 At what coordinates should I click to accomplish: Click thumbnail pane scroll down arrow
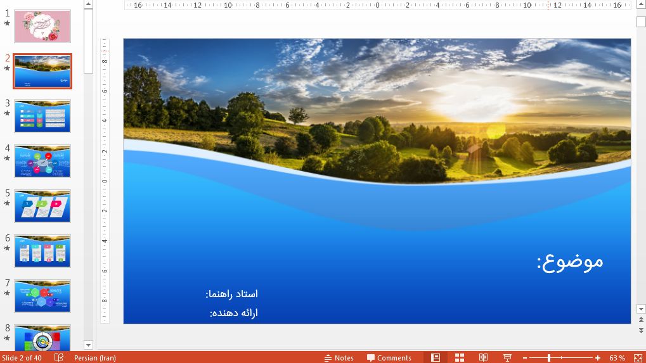(x=88, y=345)
